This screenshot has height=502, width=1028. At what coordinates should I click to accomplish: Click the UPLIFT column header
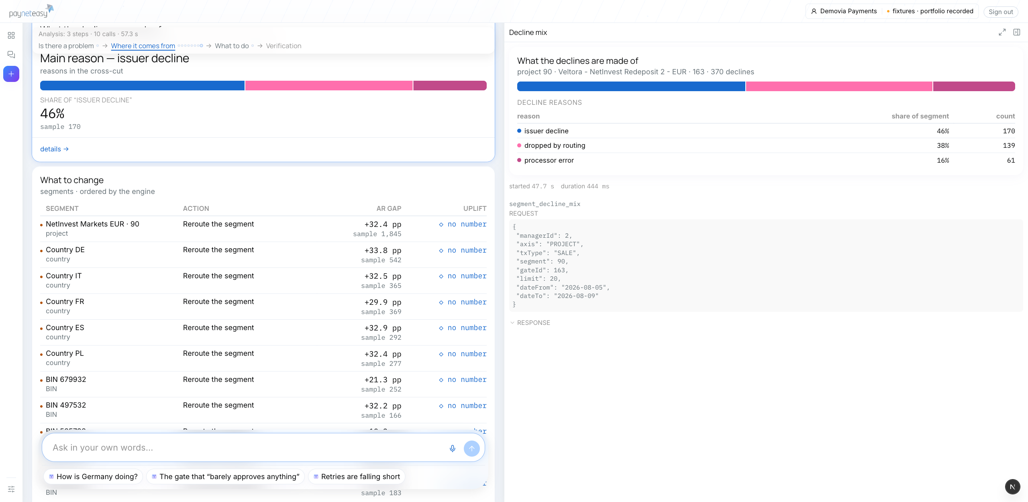click(475, 208)
